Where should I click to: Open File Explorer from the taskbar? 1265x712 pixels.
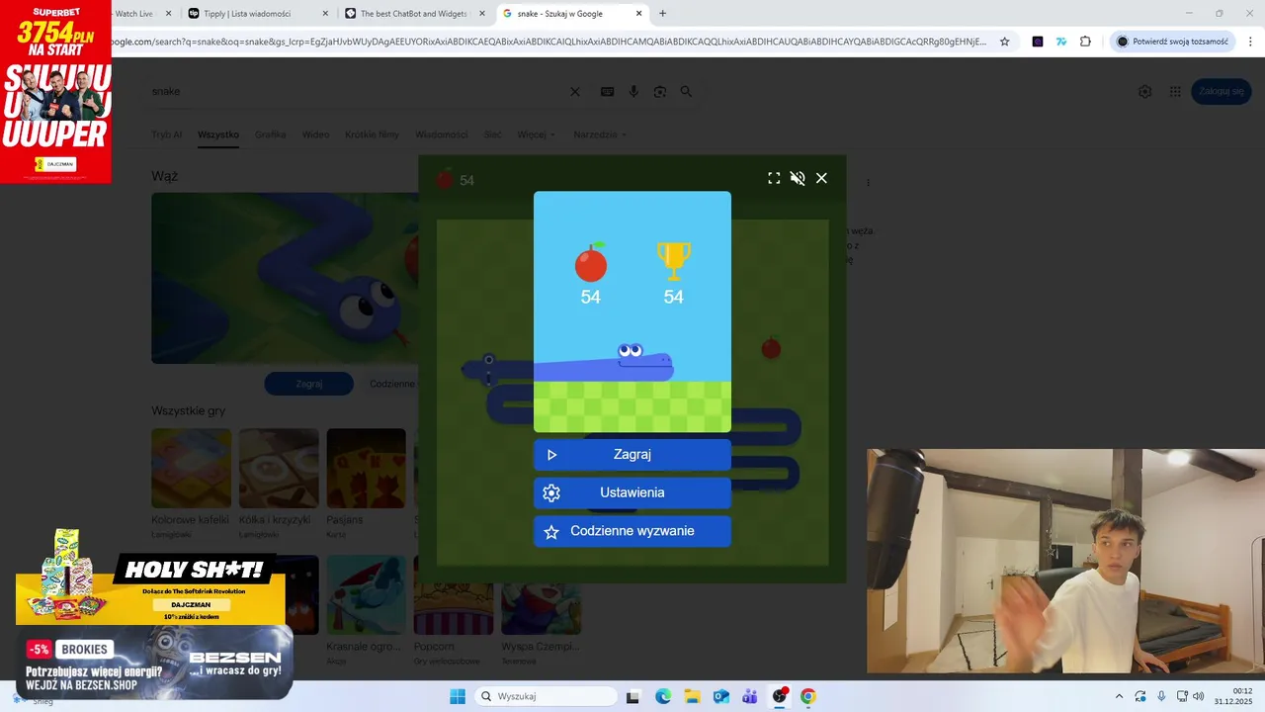coord(692,696)
